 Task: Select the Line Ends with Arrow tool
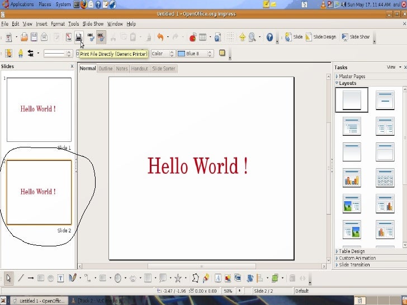point(31,278)
